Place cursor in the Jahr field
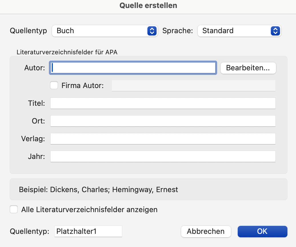The height and width of the screenshot is (247, 296). tap(163, 156)
